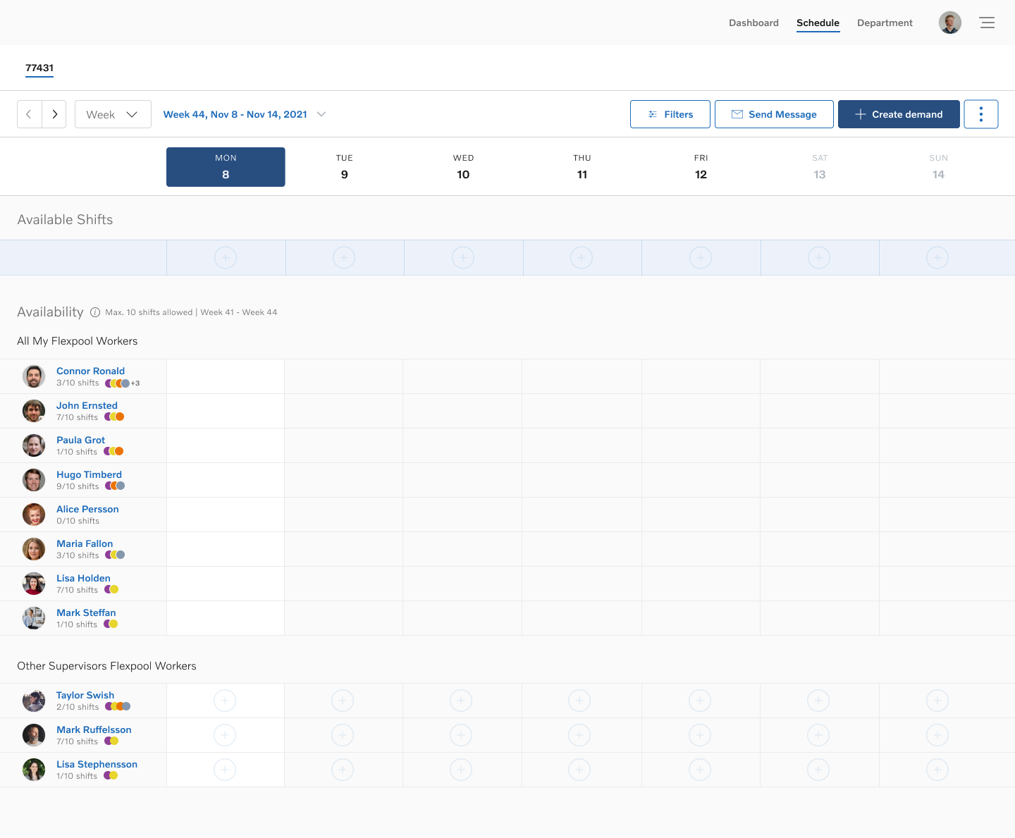Open Lisa Stephensson's profile link

point(97,764)
